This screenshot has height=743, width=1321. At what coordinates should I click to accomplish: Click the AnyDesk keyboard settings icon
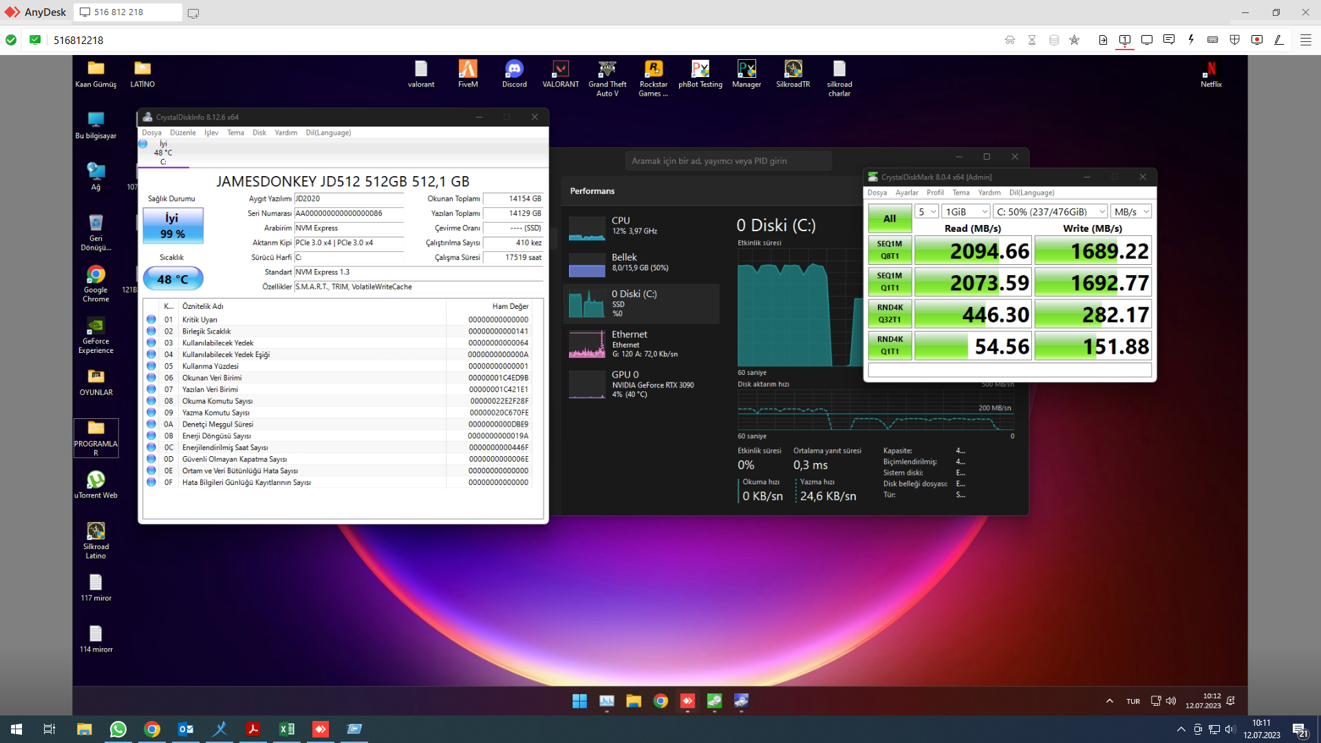coord(1213,40)
